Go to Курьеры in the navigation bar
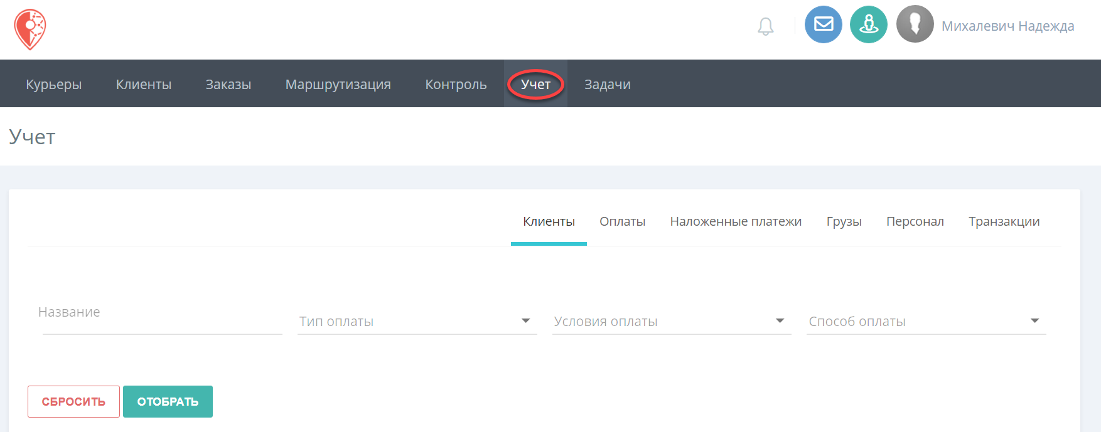The image size is (1101, 432). (54, 84)
